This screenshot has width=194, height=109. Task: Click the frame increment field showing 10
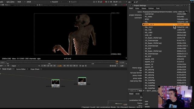point(83,66)
